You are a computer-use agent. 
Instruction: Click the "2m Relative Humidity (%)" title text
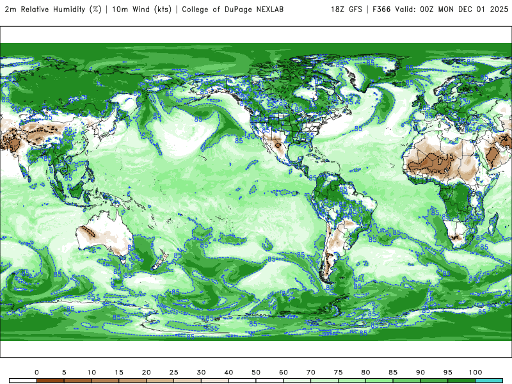[53, 9]
